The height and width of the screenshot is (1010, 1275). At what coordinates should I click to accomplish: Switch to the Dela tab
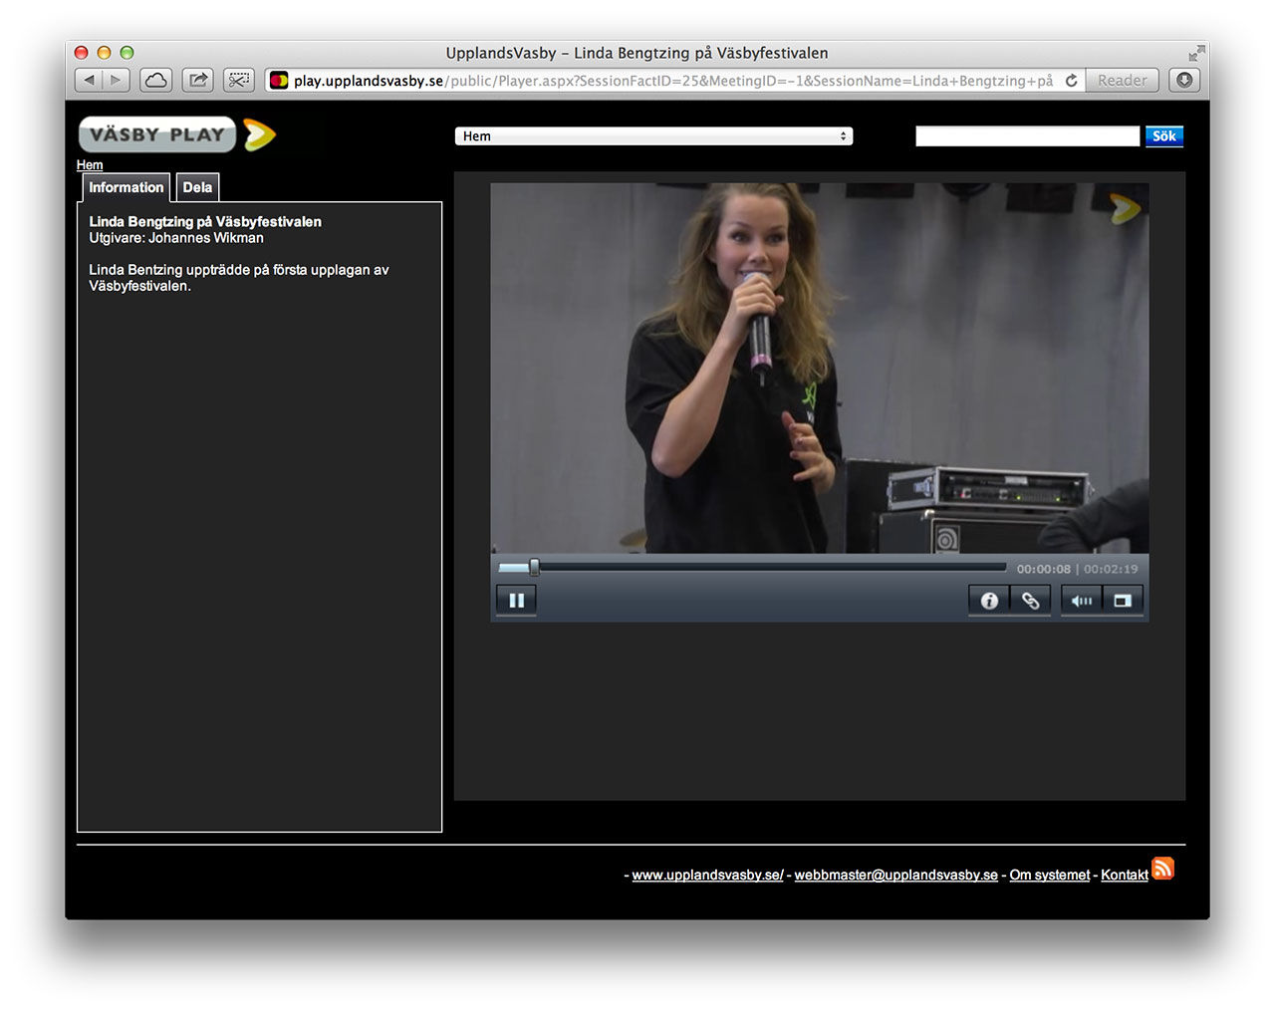(197, 187)
